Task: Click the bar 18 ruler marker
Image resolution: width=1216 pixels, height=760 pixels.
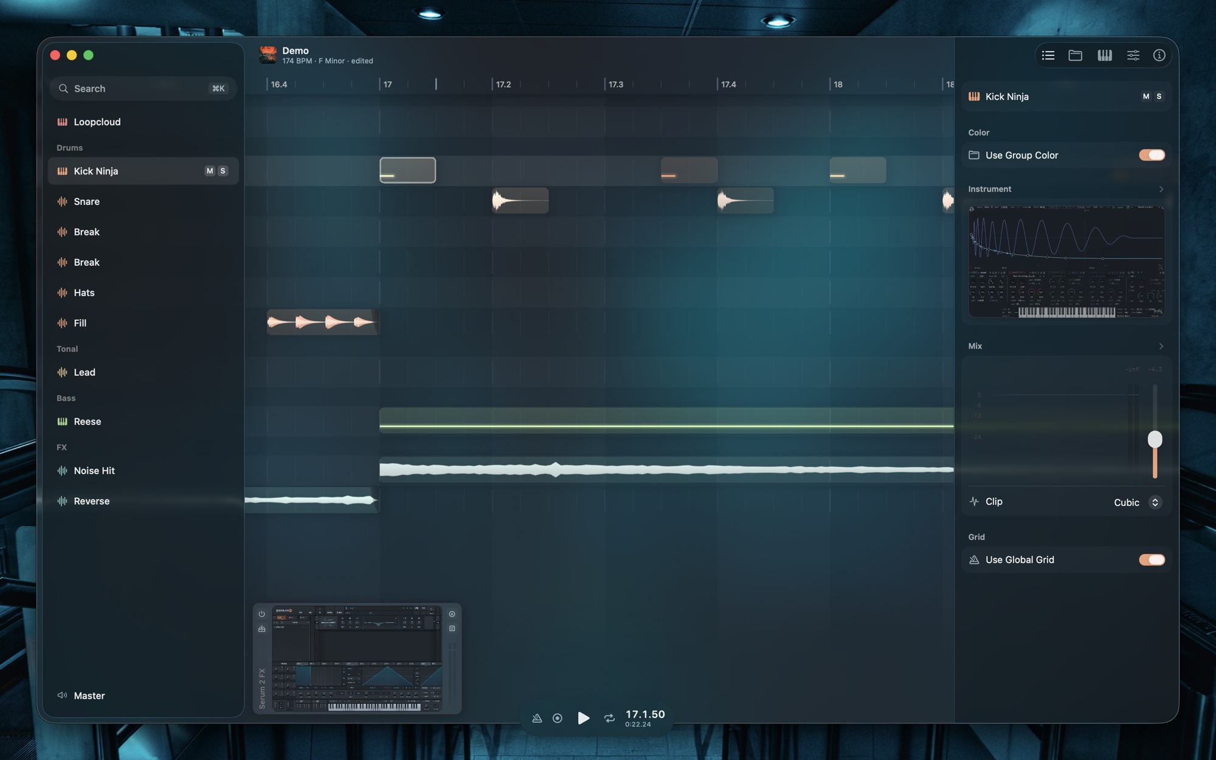Action: click(838, 85)
